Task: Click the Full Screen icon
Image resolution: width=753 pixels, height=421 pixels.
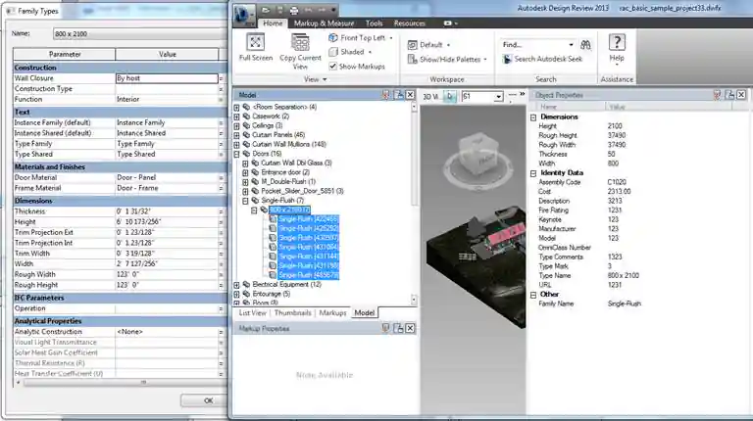Action: [254, 46]
